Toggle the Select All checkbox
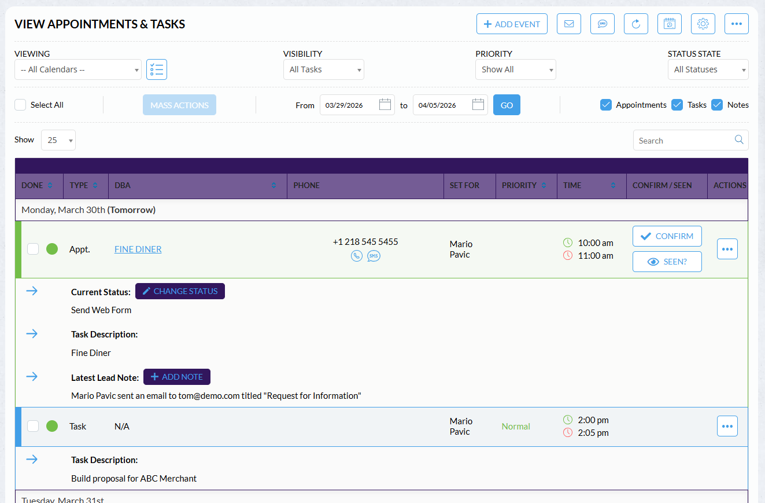Image resolution: width=765 pixels, height=503 pixels. (21, 105)
